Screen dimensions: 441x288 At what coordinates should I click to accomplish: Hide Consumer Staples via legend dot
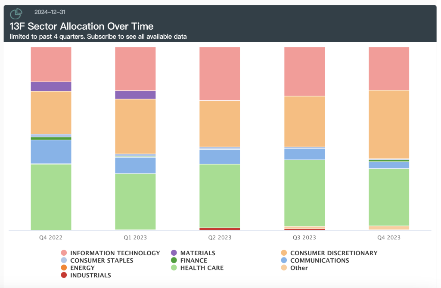pos(64,260)
